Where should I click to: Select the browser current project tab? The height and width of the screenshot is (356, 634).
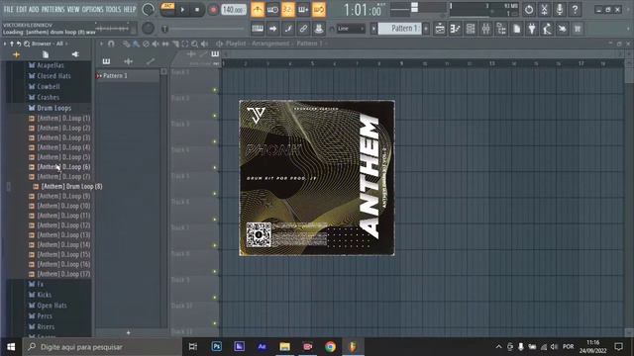pyautogui.click(x=46, y=54)
